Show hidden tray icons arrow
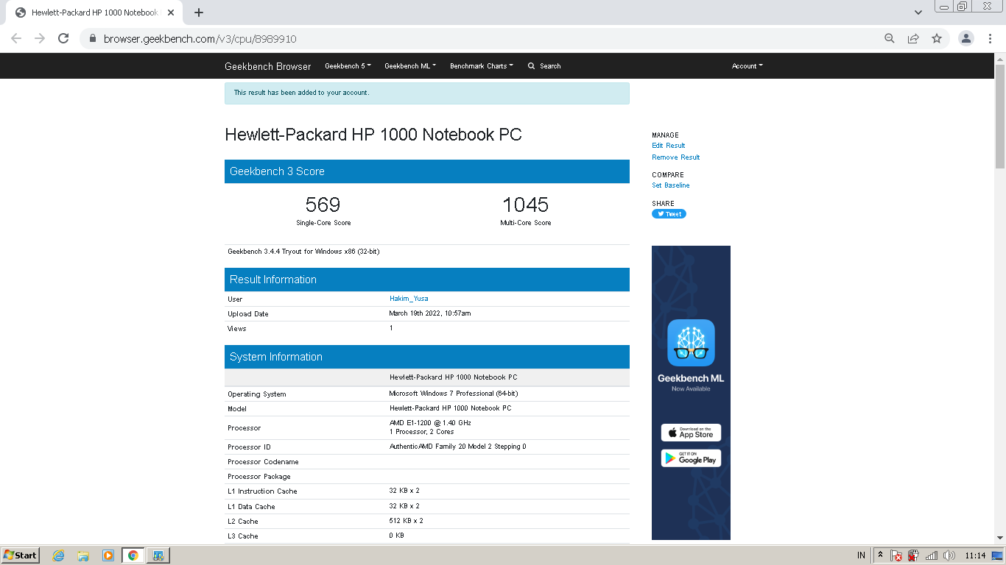The image size is (1006, 565). 880,555
